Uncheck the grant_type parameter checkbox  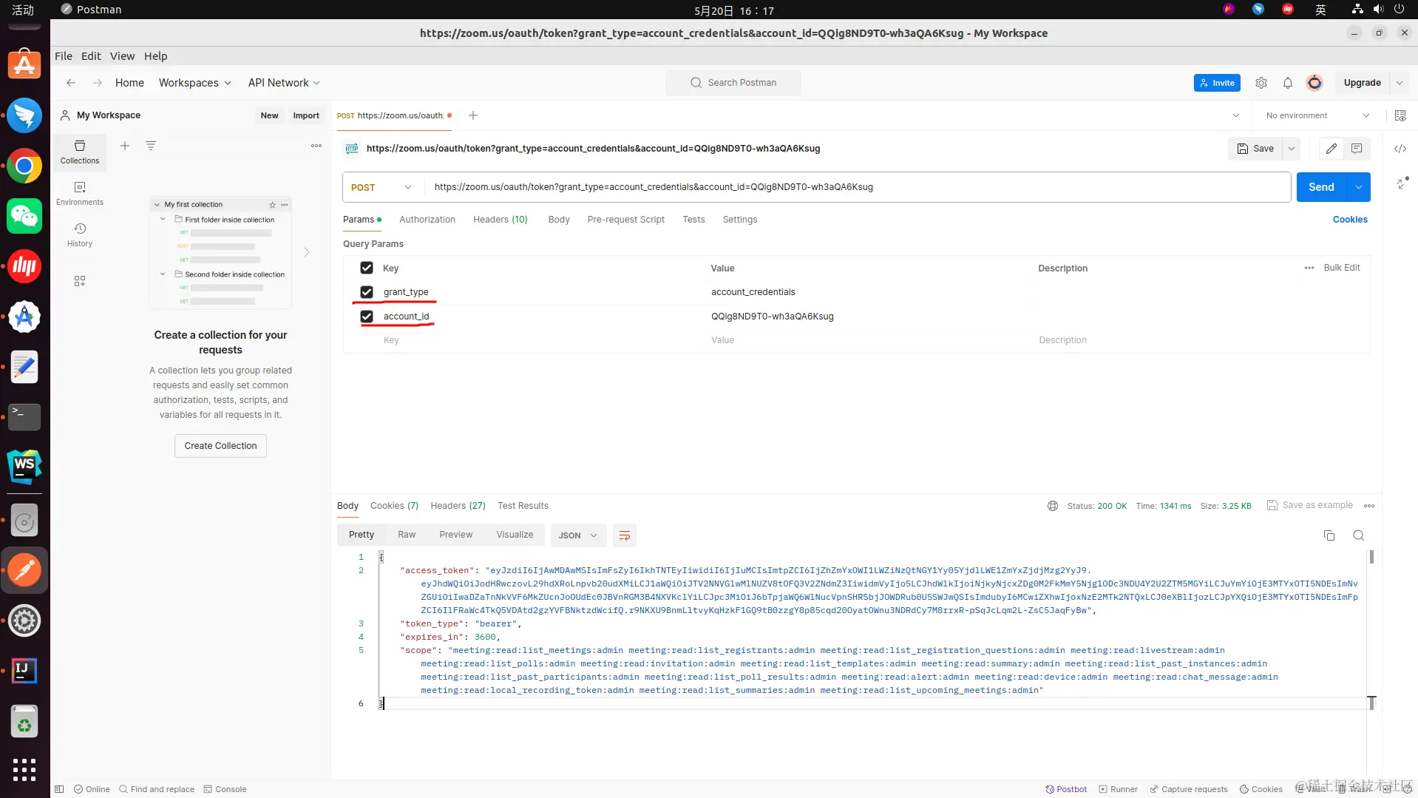coord(367,292)
